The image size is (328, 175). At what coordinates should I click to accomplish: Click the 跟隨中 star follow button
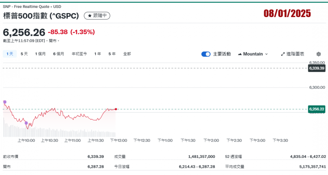click(97, 16)
